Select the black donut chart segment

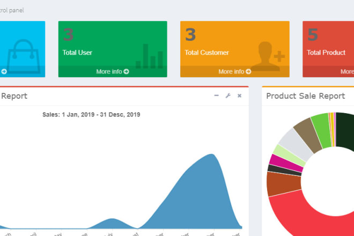tap(284, 170)
